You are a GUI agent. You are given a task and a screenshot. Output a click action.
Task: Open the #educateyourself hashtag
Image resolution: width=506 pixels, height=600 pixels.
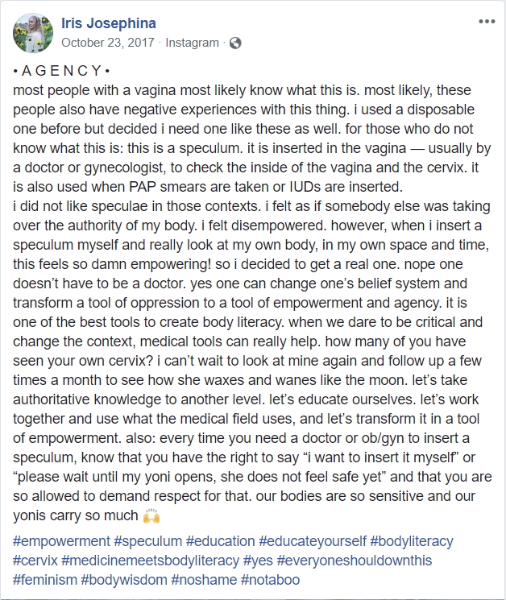(x=313, y=541)
